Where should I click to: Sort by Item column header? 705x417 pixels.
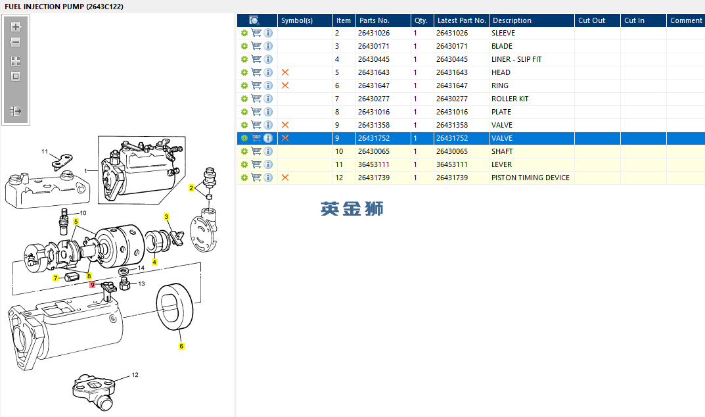pos(344,20)
